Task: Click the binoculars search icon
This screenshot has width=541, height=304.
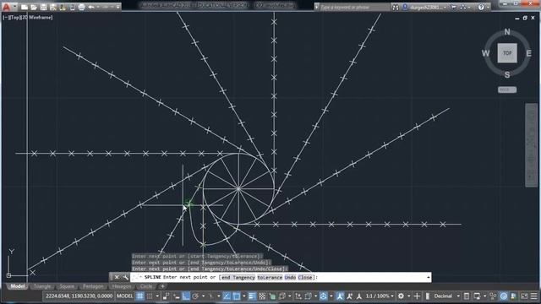Action: click(396, 7)
